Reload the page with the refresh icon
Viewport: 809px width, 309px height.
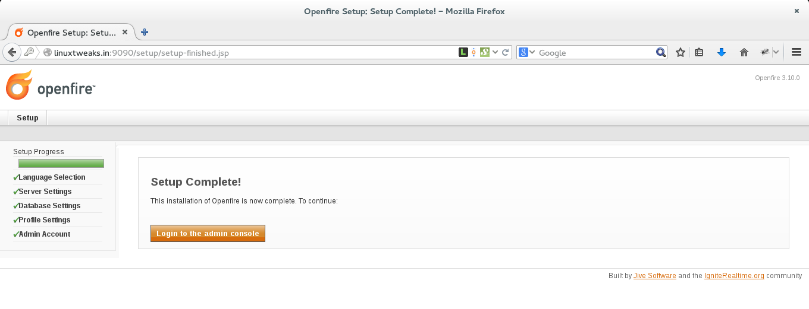(x=506, y=52)
